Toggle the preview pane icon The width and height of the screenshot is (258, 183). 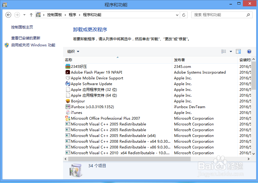(x=238, y=52)
